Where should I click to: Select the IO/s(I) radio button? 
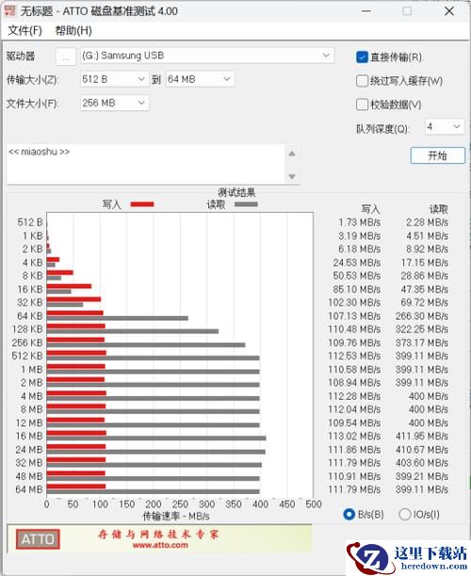pyautogui.click(x=404, y=514)
